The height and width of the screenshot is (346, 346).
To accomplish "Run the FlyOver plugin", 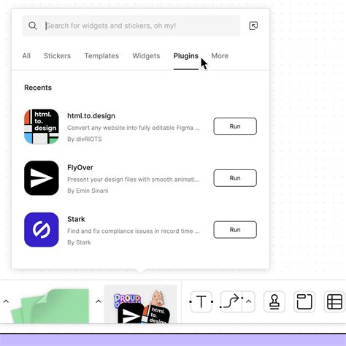I will point(235,178).
